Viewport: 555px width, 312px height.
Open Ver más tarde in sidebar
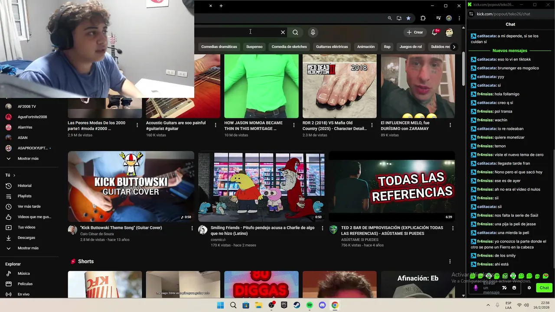click(x=29, y=206)
